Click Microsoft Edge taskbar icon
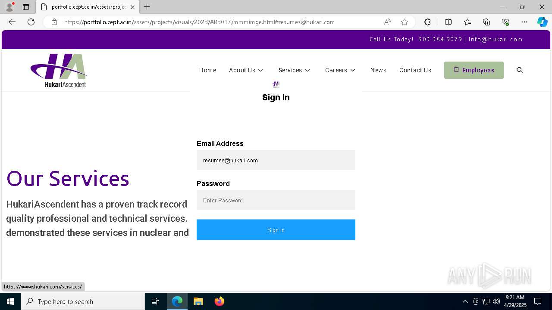The width and height of the screenshot is (552, 310). (x=177, y=301)
